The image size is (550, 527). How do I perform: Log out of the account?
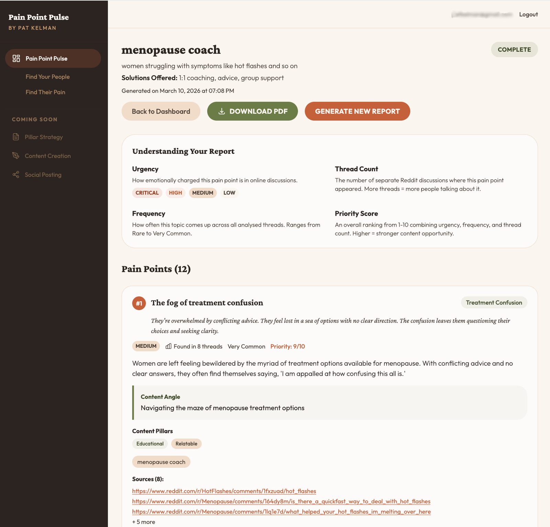pyautogui.click(x=528, y=14)
